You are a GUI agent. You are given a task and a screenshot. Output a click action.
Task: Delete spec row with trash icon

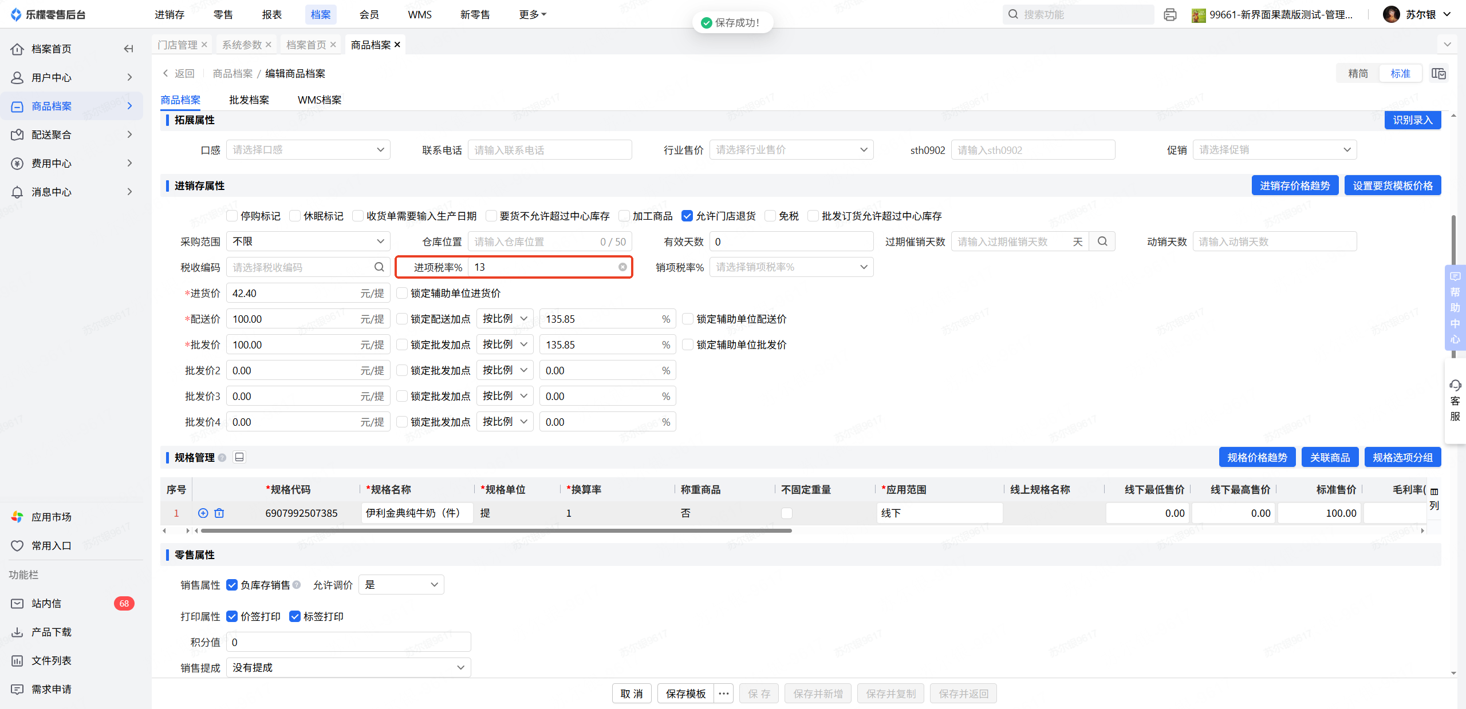(219, 513)
